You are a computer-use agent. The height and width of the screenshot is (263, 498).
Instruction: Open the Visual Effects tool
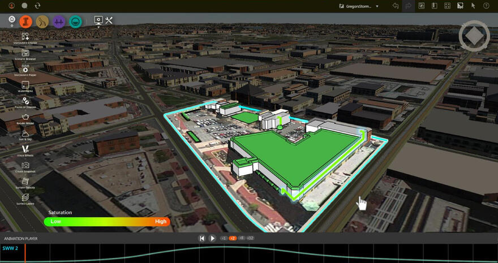(25, 149)
